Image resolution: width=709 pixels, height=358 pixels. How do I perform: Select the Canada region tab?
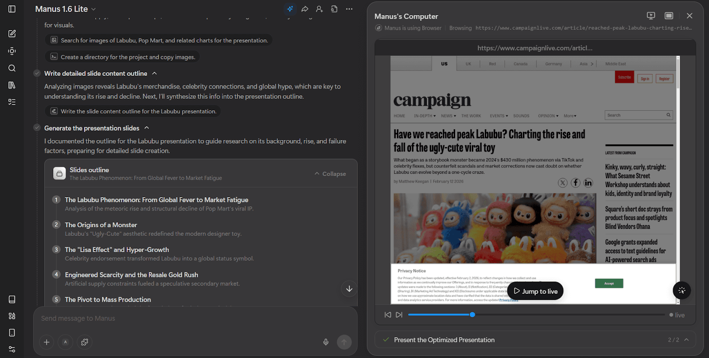tap(521, 64)
